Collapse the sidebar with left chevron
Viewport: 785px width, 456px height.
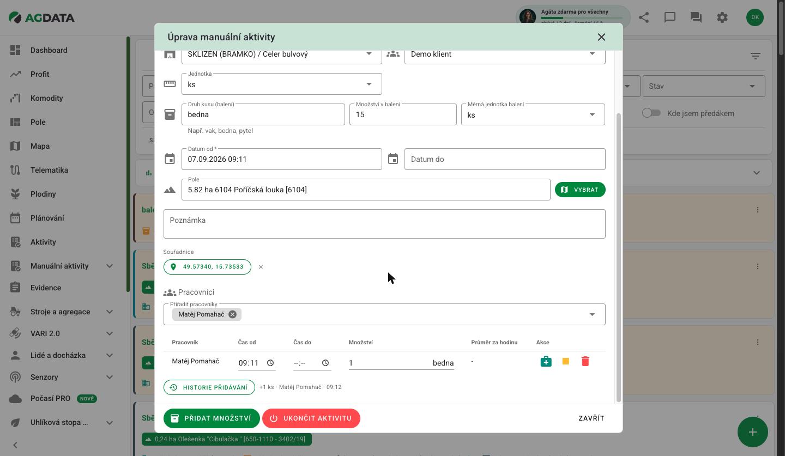15,445
